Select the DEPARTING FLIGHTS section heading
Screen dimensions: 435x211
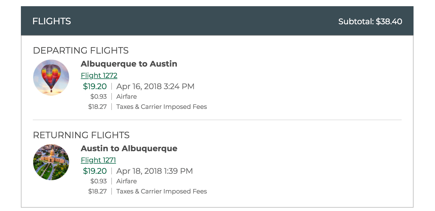[x=81, y=50]
